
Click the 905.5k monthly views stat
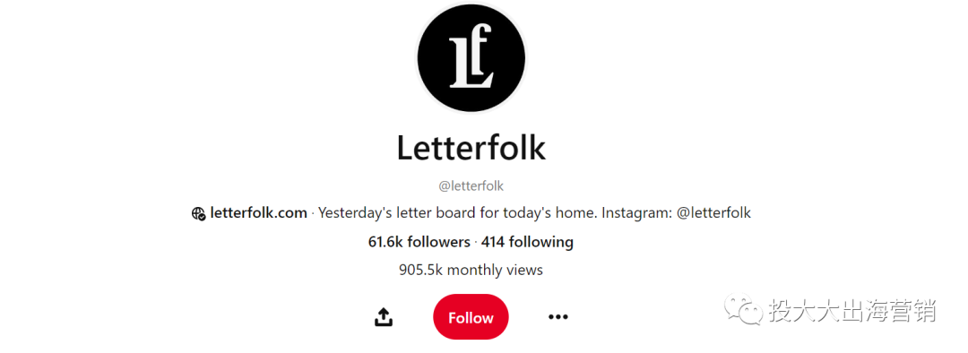(x=471, y=270)
